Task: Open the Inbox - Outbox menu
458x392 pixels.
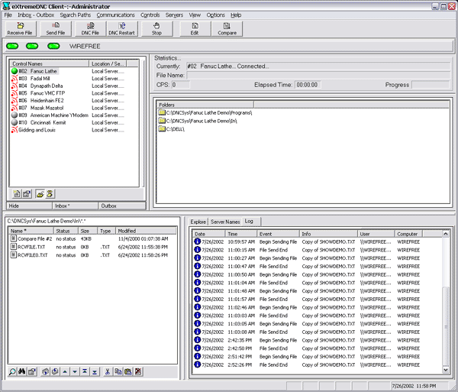Action: 36,15
